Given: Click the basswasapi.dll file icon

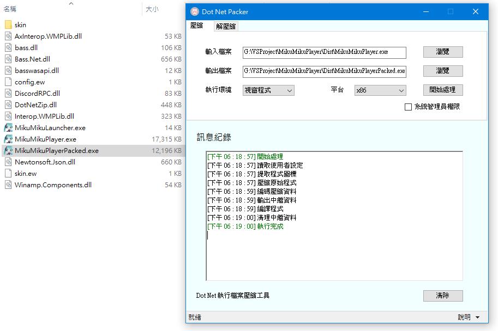Looking at the screenshot, I should (8, 70).
